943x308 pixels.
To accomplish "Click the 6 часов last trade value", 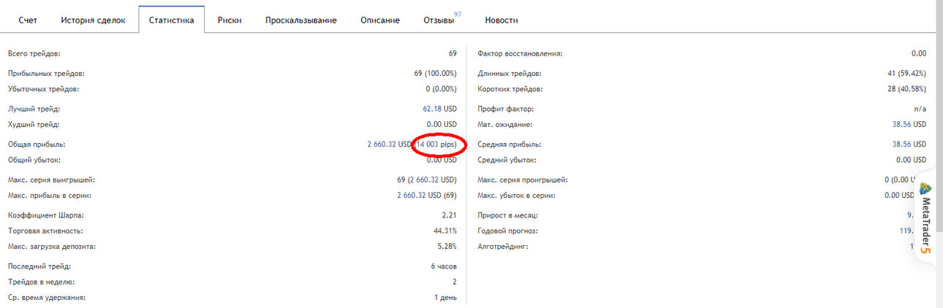I will tap(444, 266).
